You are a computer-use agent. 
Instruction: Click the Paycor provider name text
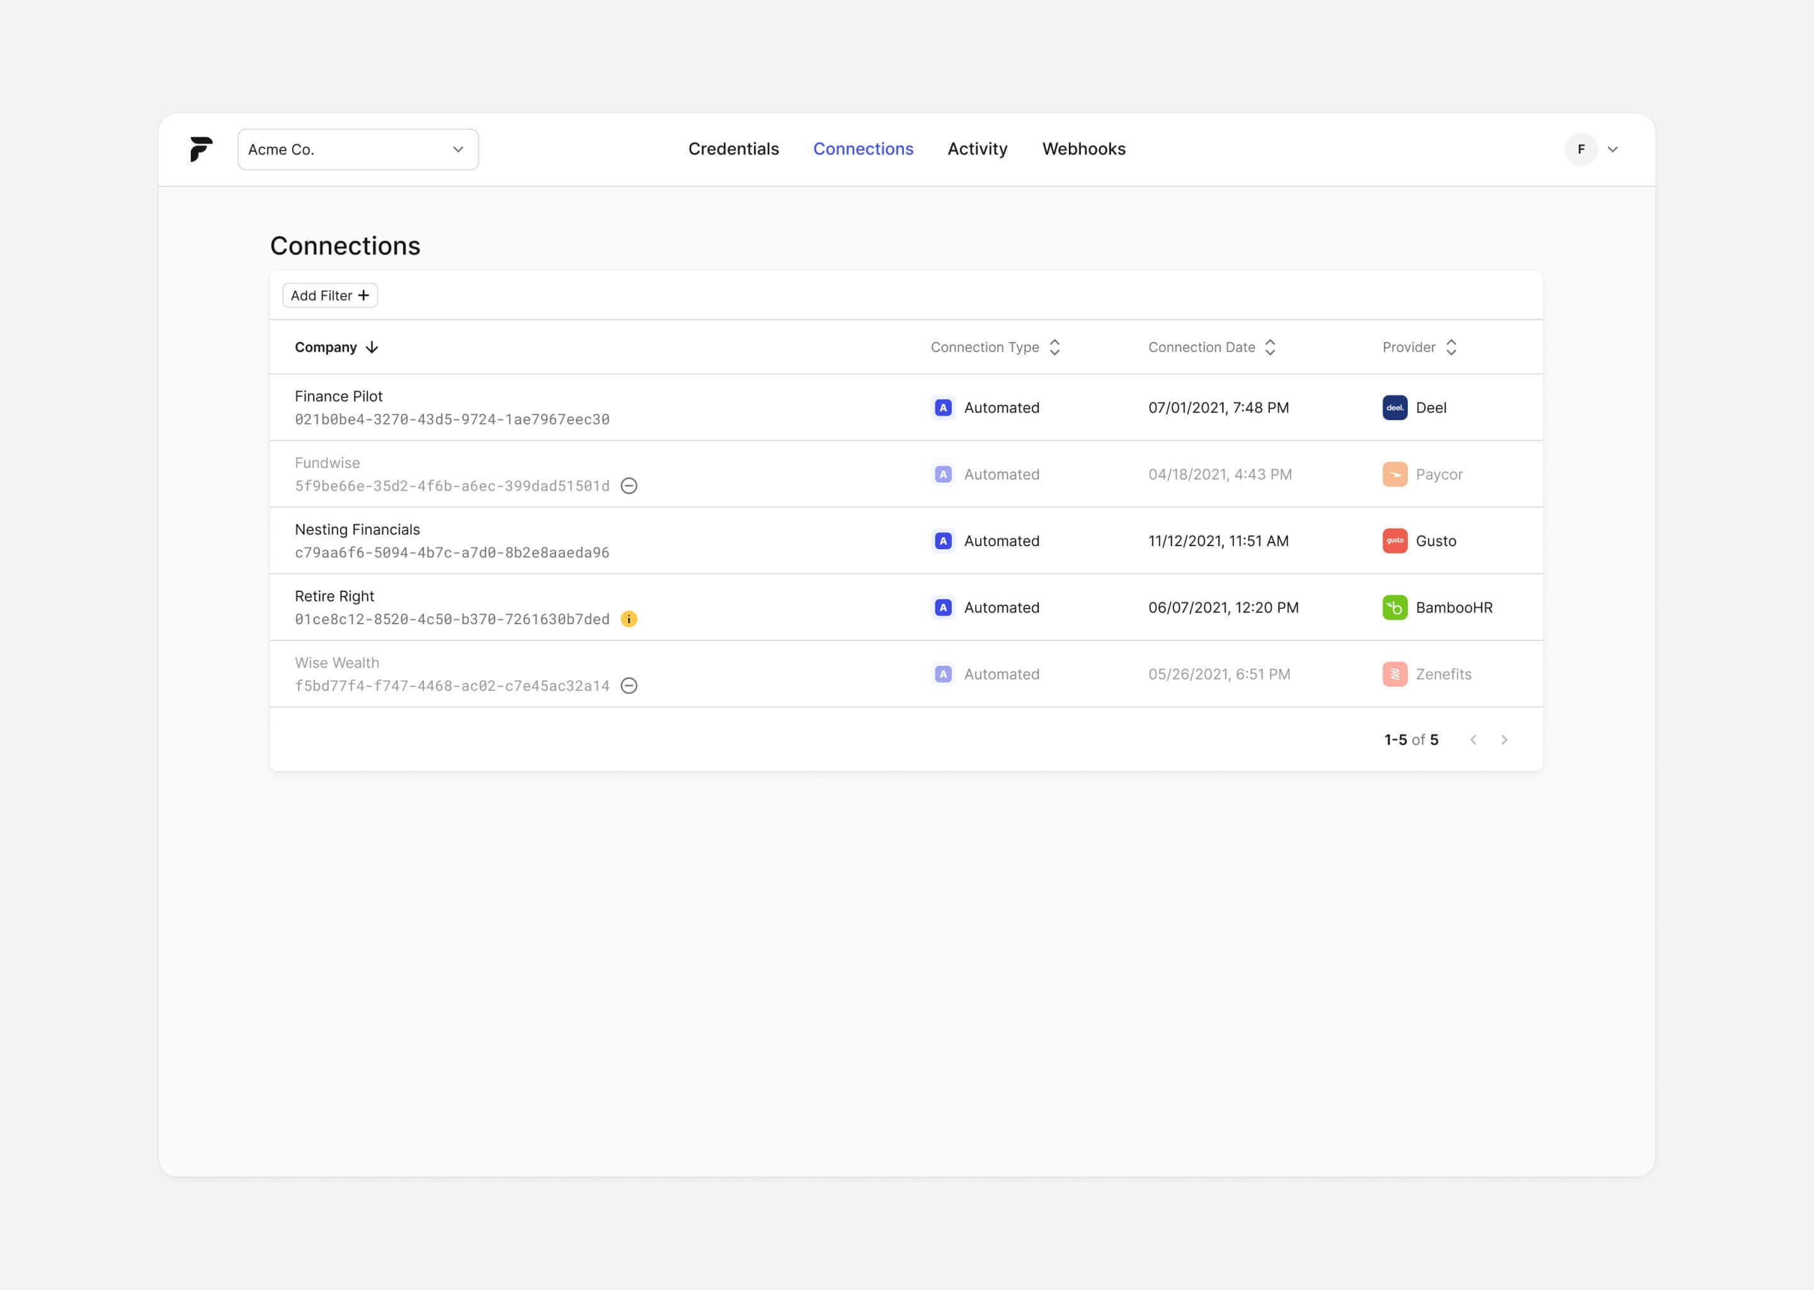pos(1439,474)
